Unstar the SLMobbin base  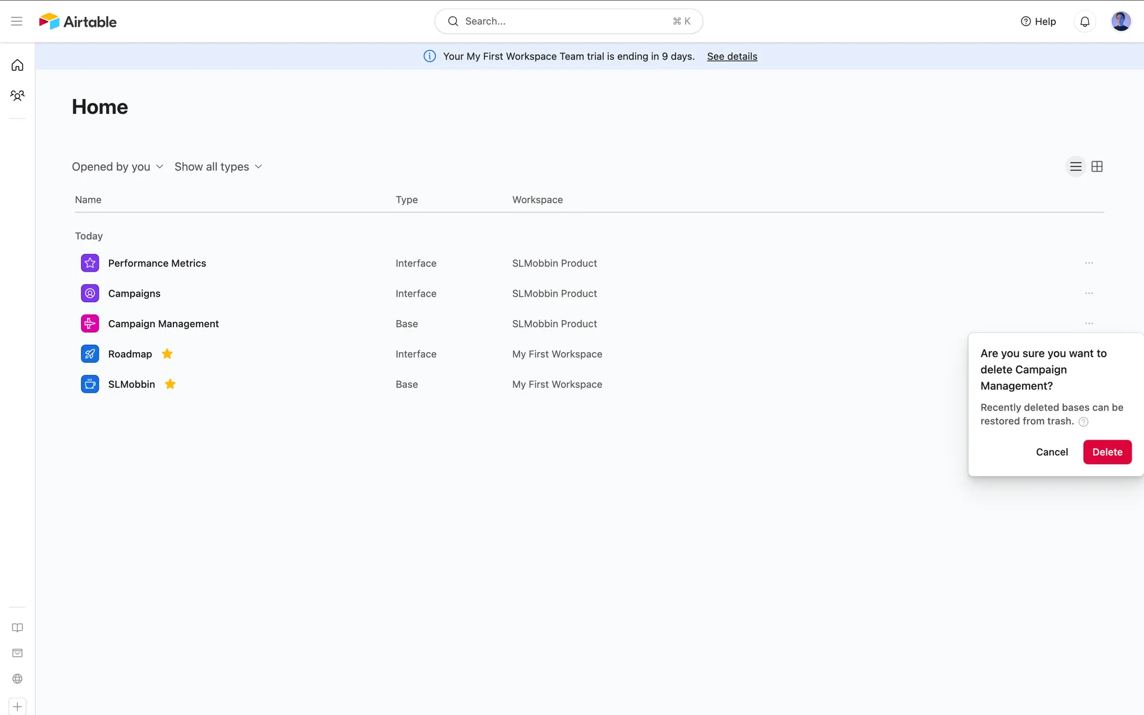170,384
